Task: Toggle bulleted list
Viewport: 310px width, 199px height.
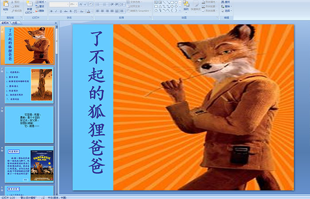Action: [x=98, y=4]
